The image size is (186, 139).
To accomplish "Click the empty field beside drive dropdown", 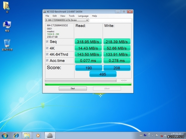I will coord(110,20).
